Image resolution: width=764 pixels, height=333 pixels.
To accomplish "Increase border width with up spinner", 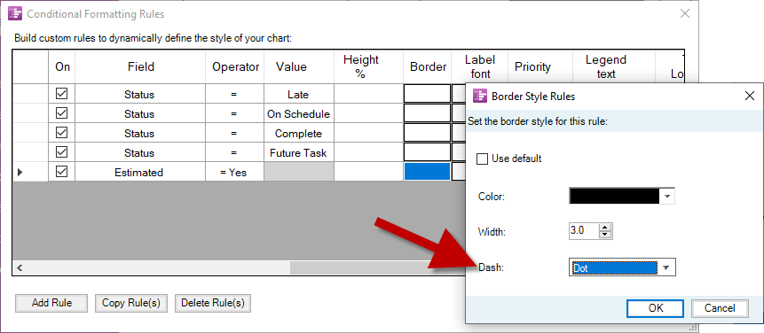I will pyautogui.click(x=605, y=228).
